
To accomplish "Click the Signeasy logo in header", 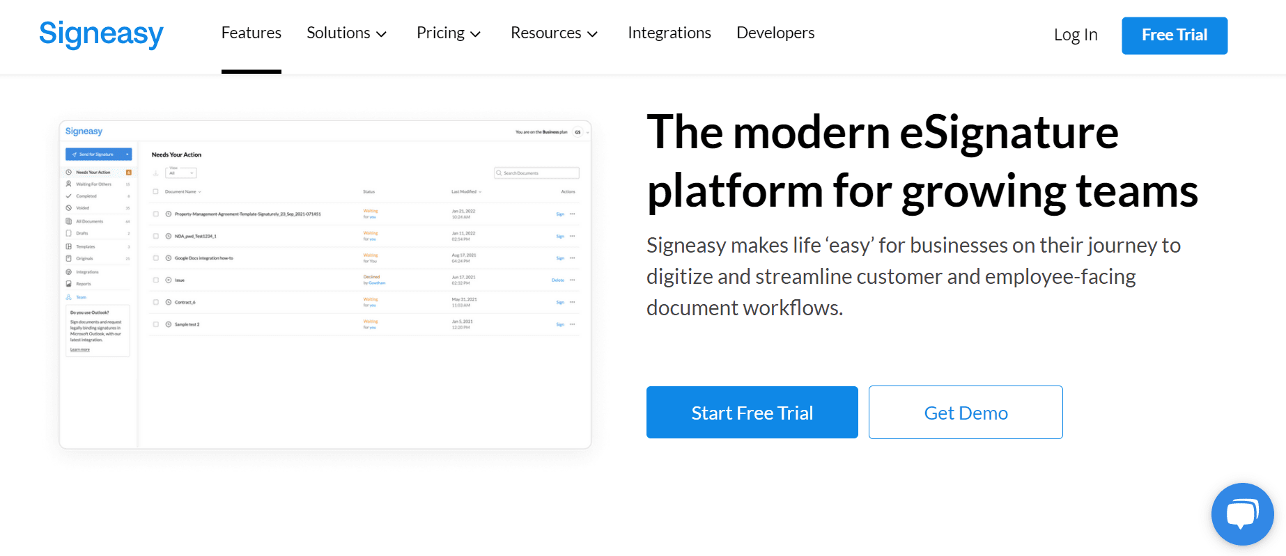I will coord(101,33).
